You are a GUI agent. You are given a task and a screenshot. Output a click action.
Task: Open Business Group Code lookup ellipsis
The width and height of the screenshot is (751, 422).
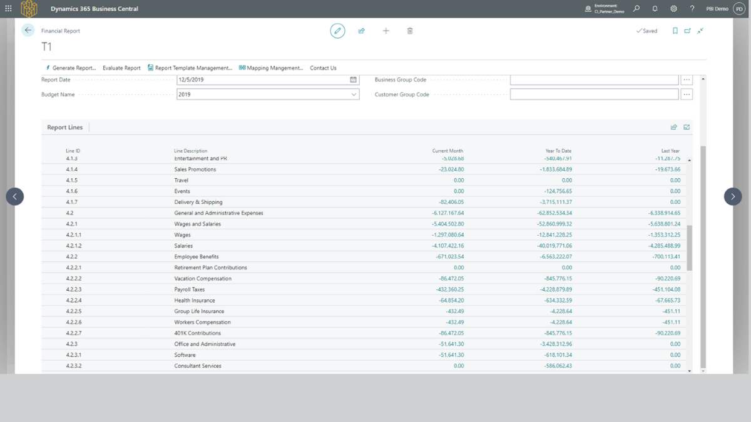[687, 80]
